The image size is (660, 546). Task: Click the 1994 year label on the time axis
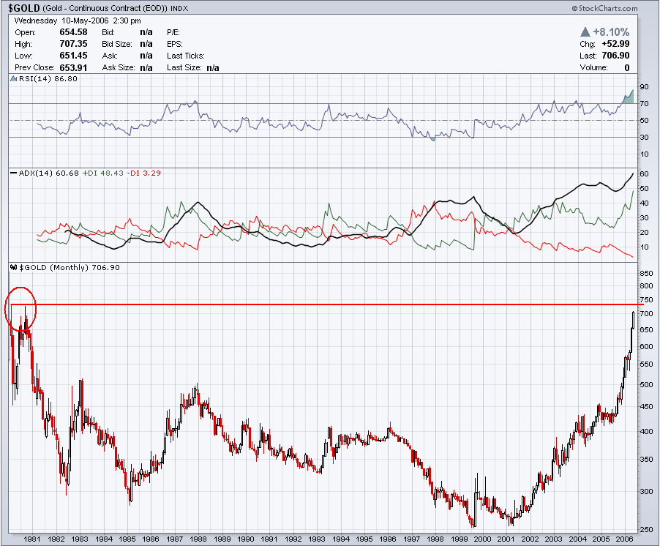[341, 539]
